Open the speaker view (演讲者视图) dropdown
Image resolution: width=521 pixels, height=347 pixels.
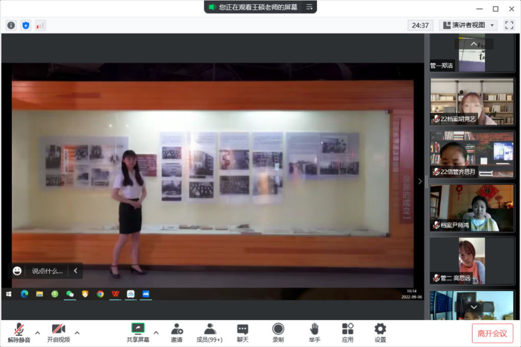pos(468,25)
